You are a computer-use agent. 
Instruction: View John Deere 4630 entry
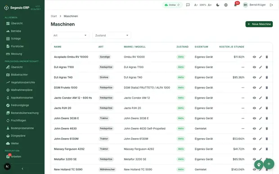(254, 129)
